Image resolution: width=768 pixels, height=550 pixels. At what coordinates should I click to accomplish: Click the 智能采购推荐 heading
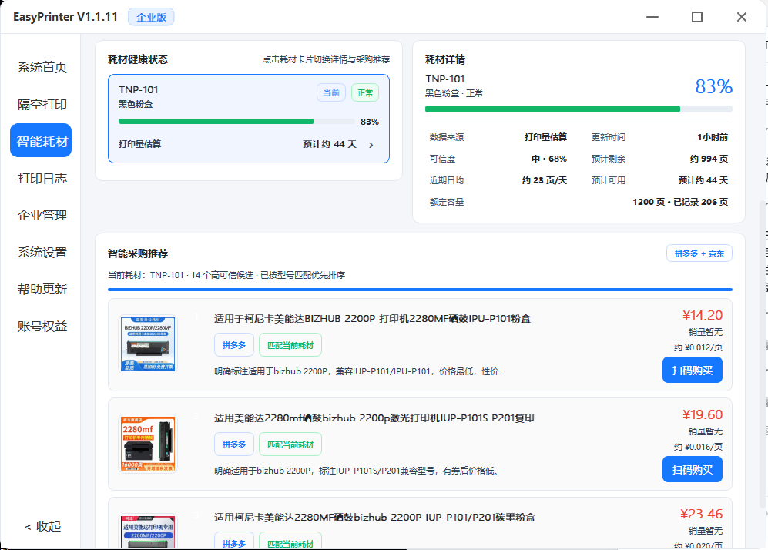pyautogui.click(x=138, y=253)
